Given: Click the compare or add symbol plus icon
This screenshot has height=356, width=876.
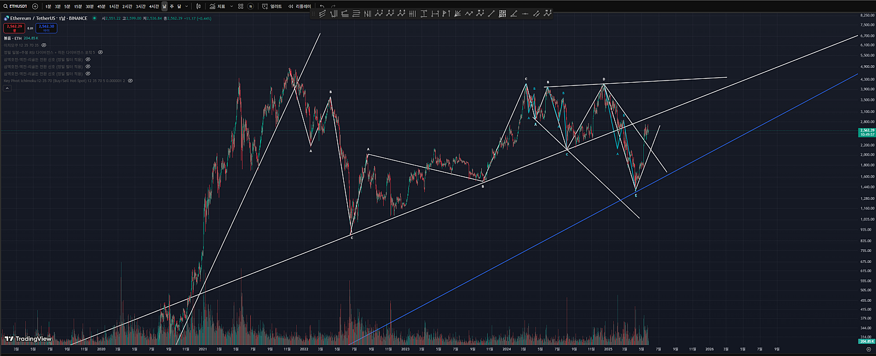Looking at the screenshot, I should [35, 6].
